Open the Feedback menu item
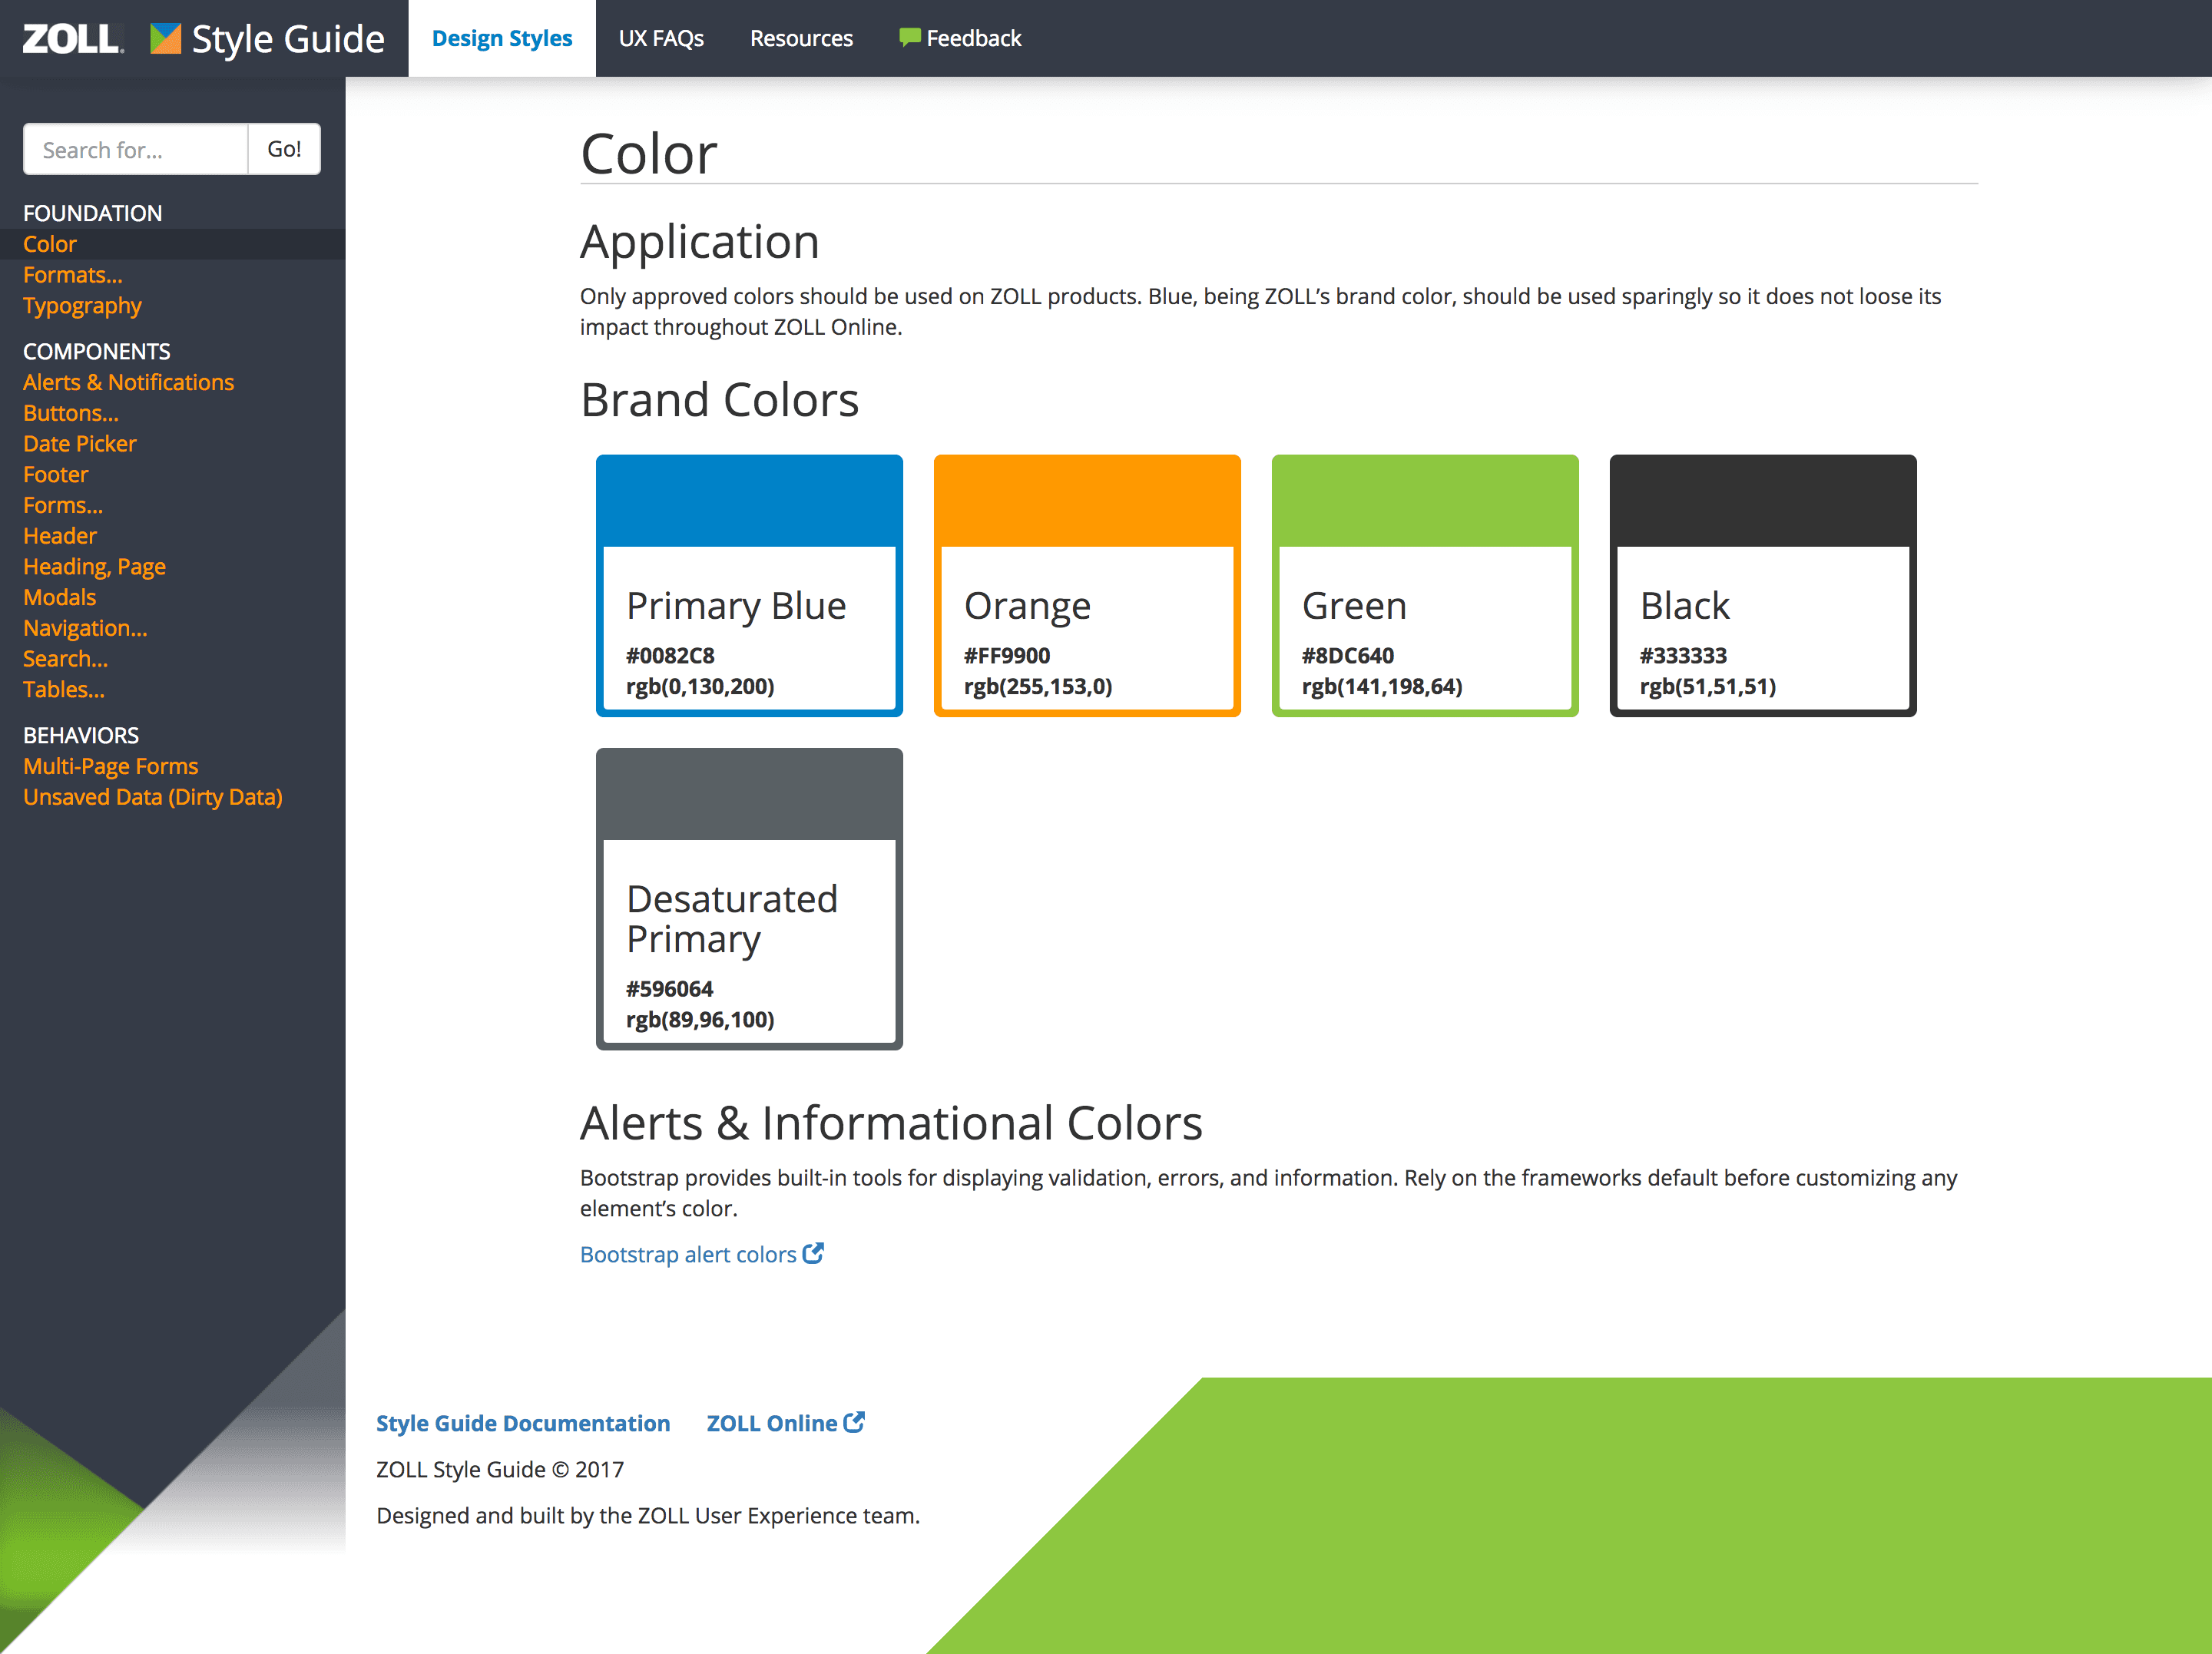 960,38
